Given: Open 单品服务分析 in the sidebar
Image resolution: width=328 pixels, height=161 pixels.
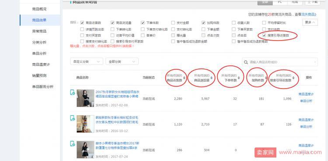Looking at the screenshot, I should 43,87.
